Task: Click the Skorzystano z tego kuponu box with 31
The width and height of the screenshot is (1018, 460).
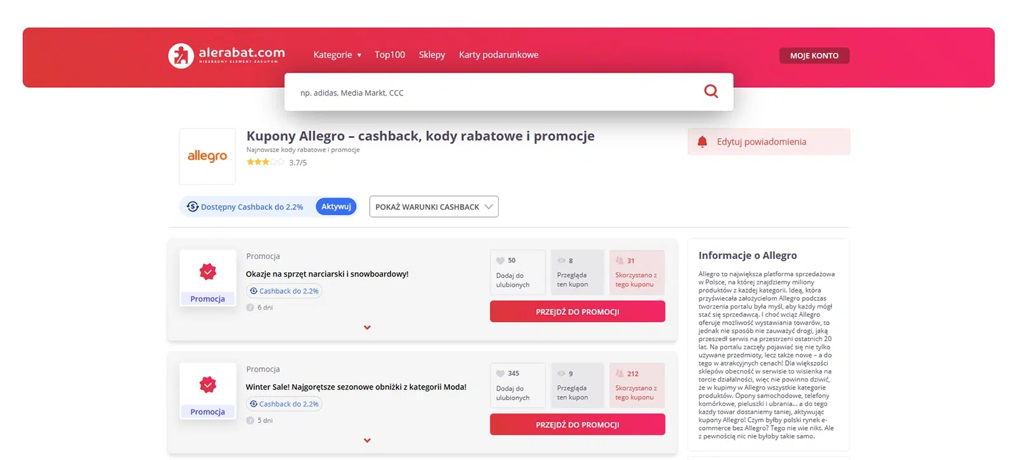Action: point(637,272)
